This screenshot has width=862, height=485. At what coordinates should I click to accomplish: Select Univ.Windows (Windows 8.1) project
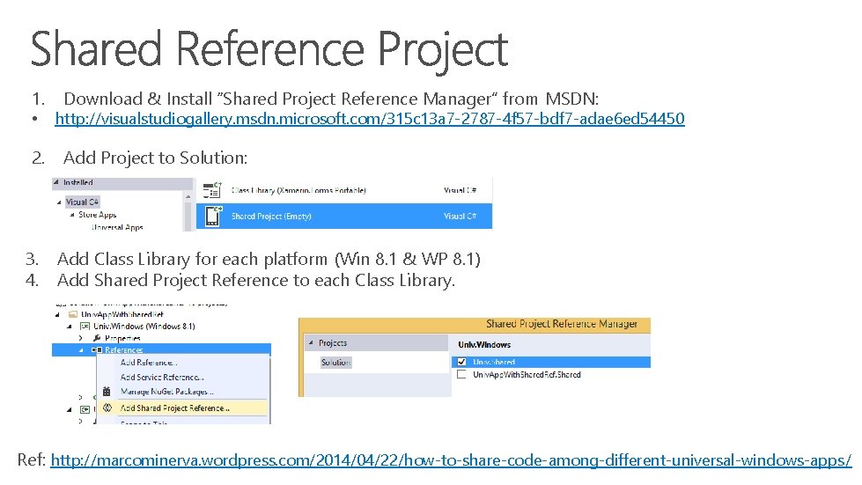[144, 327]
